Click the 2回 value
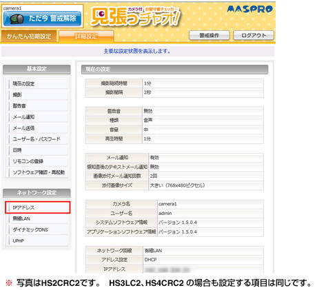This screenshot has width=317, height=290. point(154,176)
